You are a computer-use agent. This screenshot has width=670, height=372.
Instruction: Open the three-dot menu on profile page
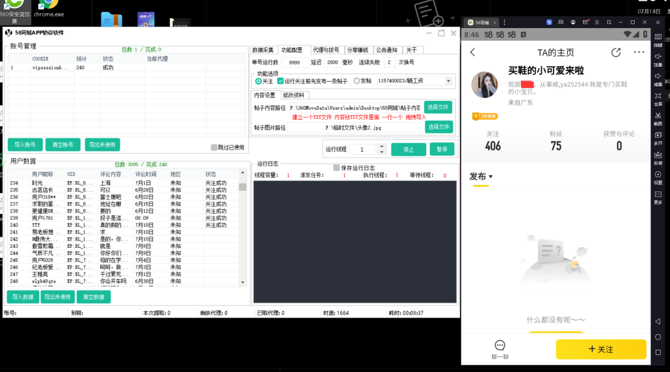pos(639,53)
